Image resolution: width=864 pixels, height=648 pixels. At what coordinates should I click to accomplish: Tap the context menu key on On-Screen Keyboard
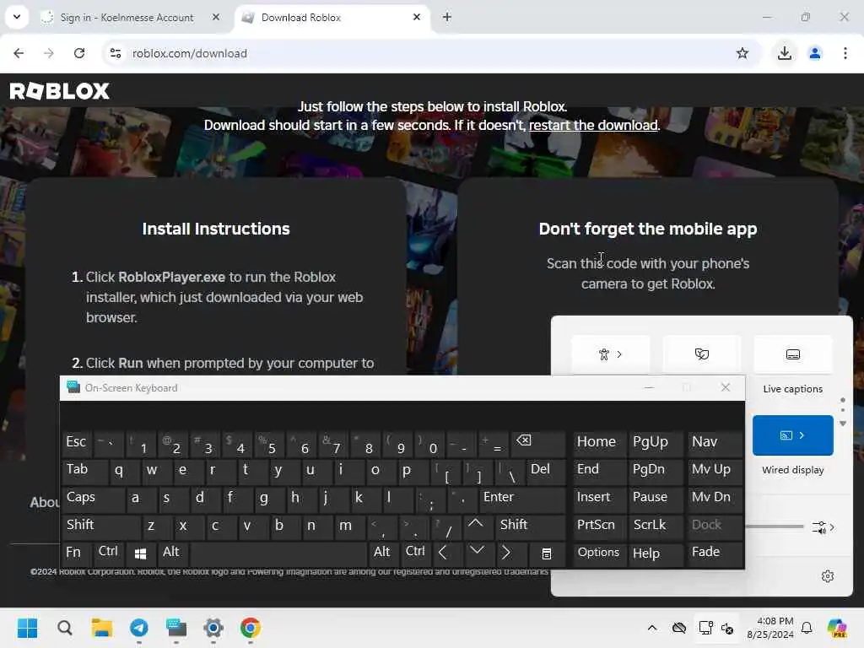coord(546,553)
